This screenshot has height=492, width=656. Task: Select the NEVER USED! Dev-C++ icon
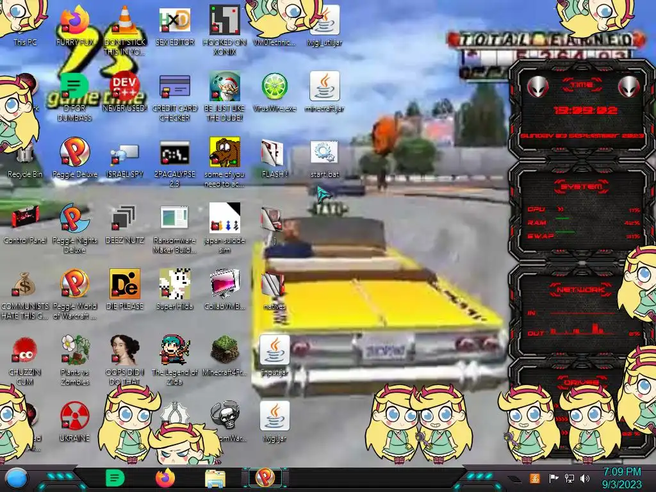click(x=124, y=92)
